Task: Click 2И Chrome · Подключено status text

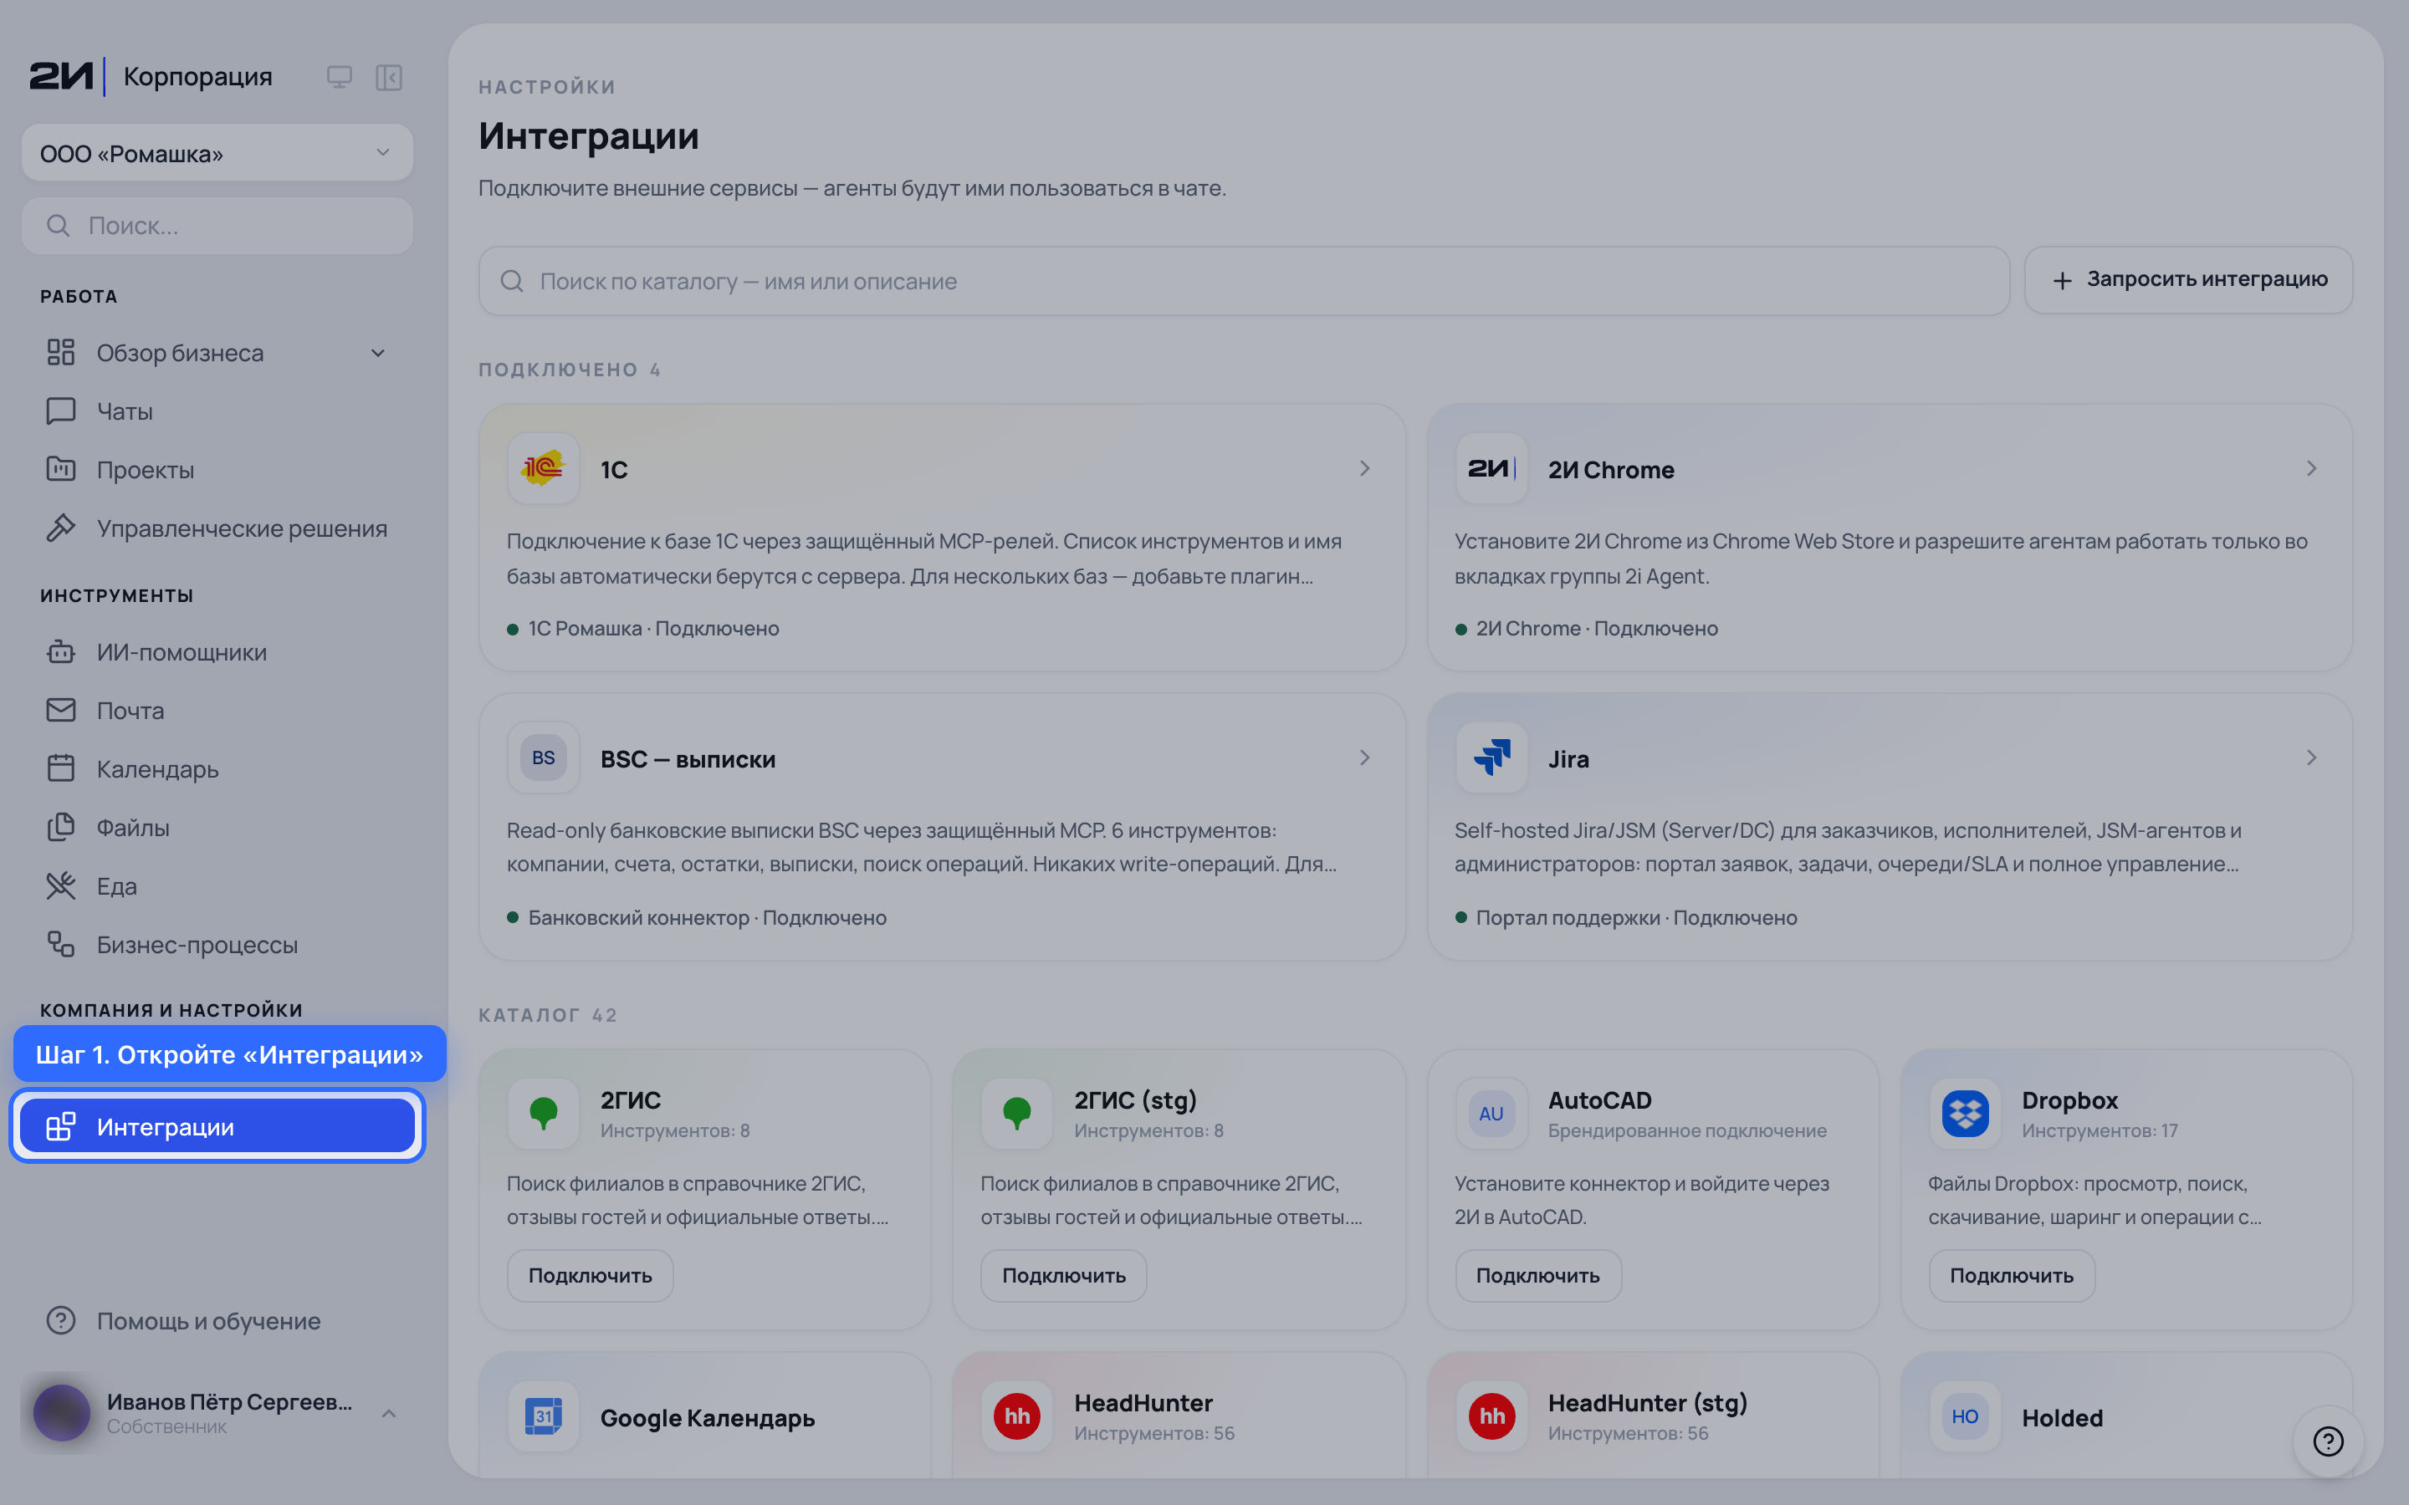Action: coord(1597,628)
